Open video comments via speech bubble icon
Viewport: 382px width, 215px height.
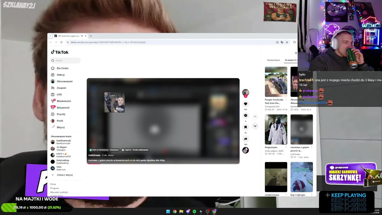tap(246, 116)
